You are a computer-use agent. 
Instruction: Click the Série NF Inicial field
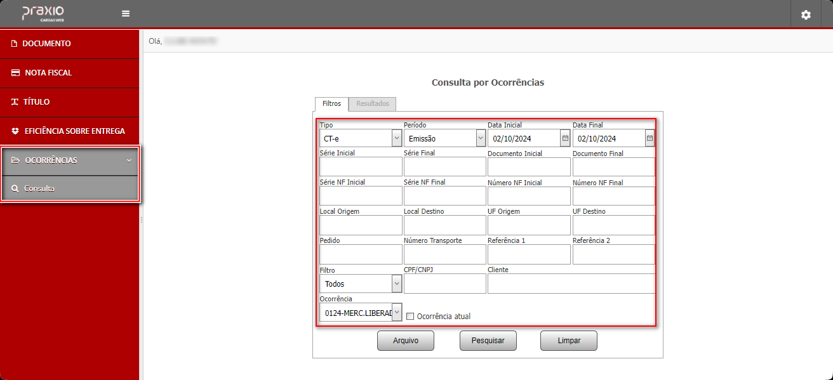click(x=361, y=196)
